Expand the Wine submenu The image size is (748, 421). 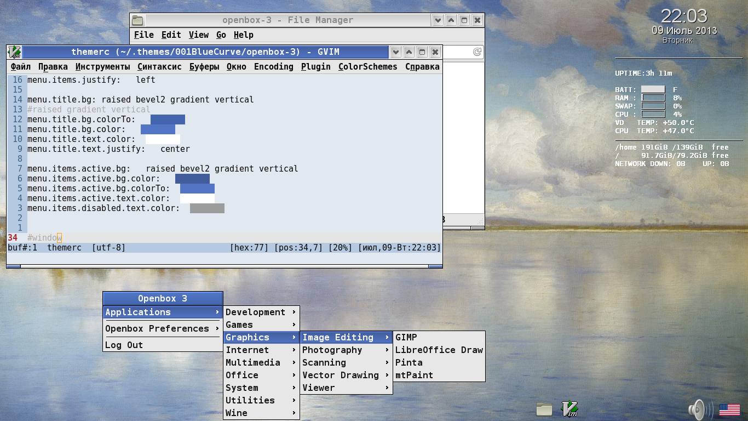coord(261,413)
